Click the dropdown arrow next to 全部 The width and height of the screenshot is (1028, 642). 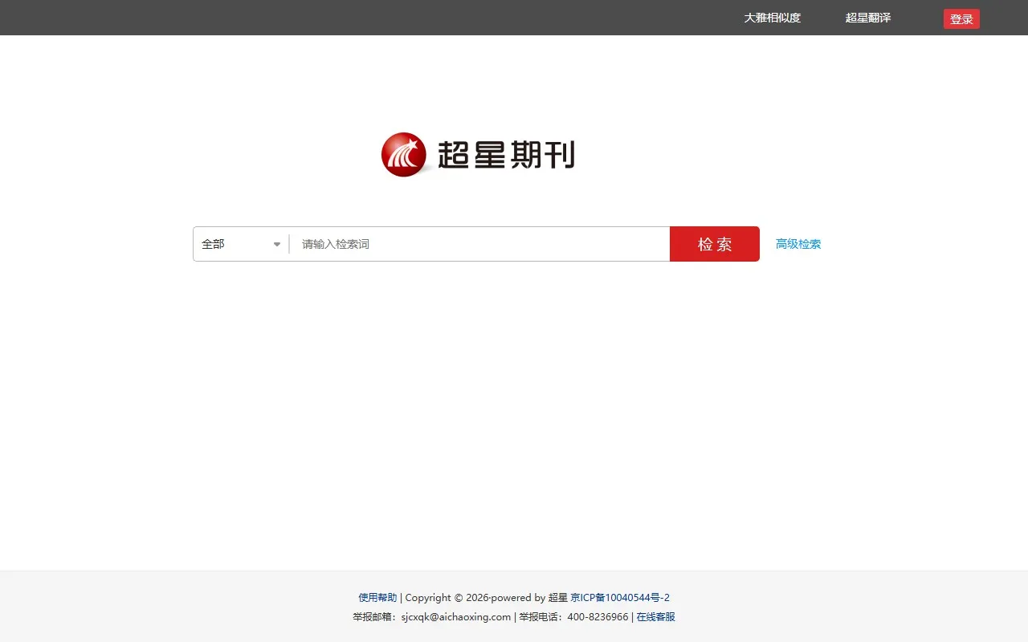[x=276, y=244]
